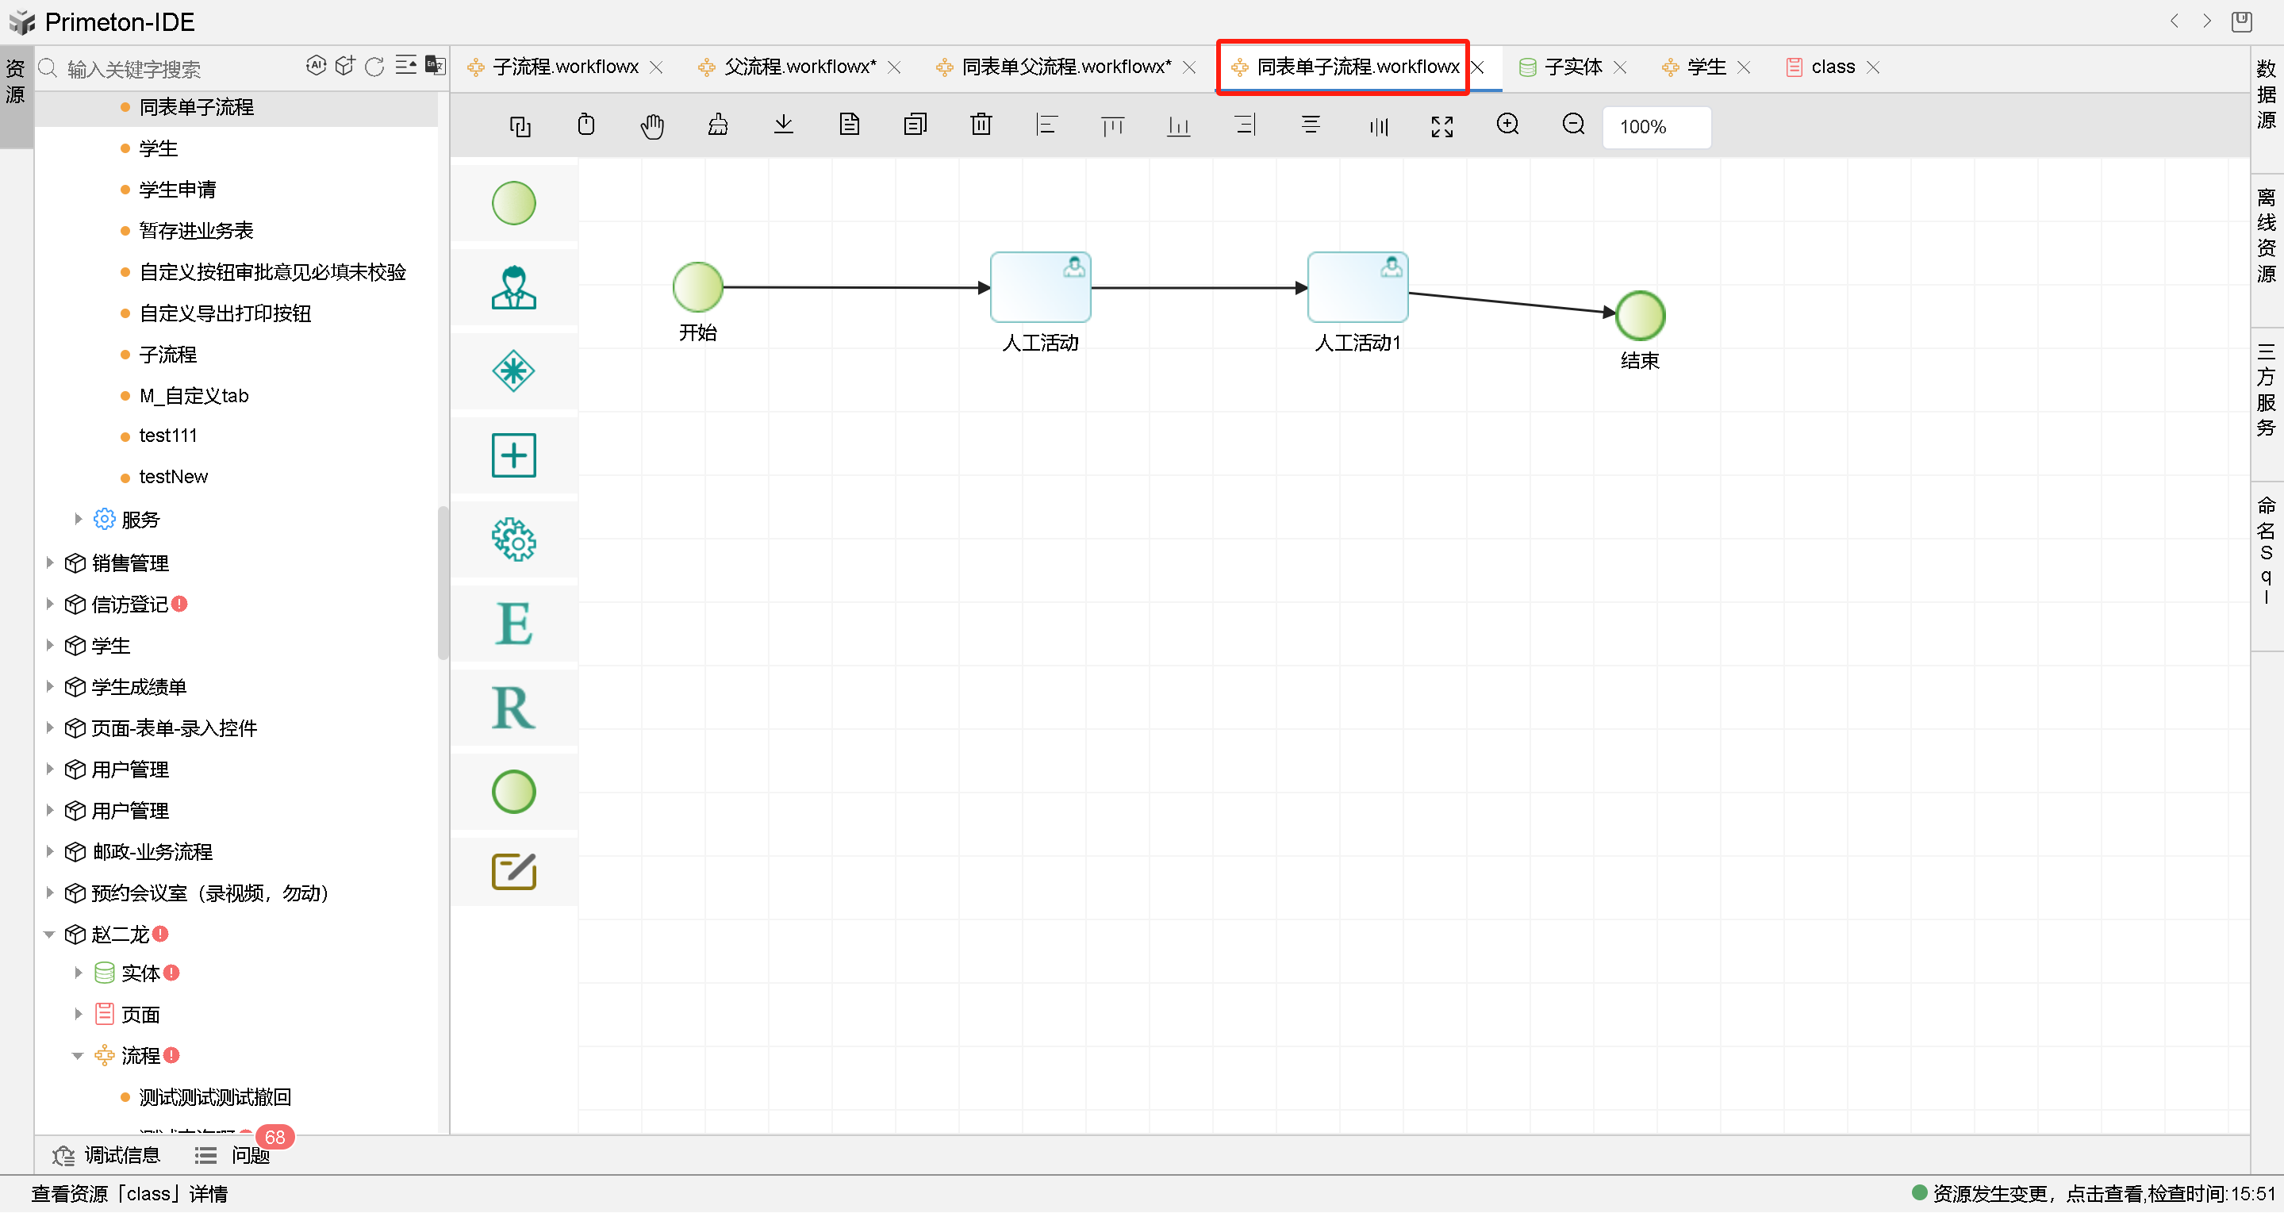This screenshot has height=1213, width=2284.
Task: Select the manual activity person palette icon
Action: [x=513, y=287]
